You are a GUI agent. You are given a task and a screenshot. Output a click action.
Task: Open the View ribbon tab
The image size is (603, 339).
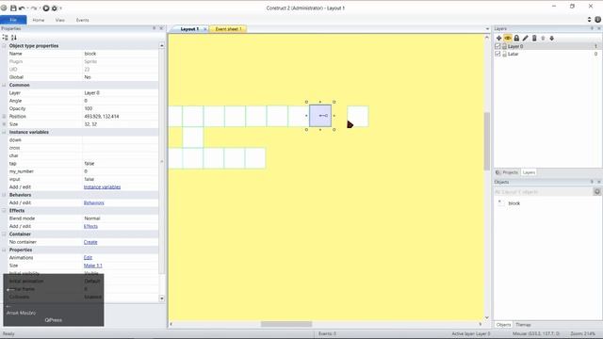pos(60,20)
